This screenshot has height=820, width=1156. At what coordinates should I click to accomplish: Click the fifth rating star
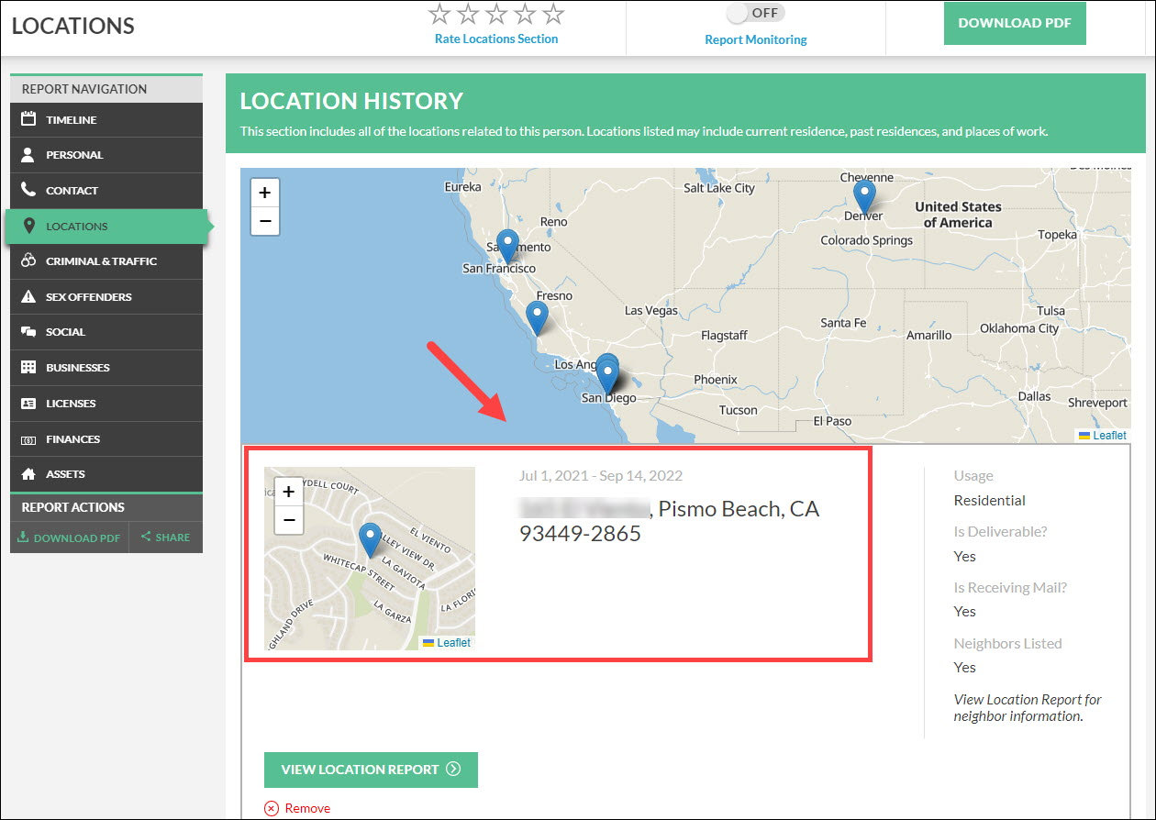552,15
